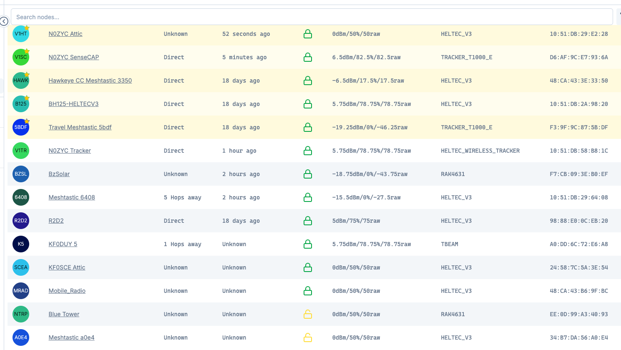The width and height of the screenshot is (621, 350).
Task: Click the HAWK node avatar icon
Action: click(x=20, y=81)
